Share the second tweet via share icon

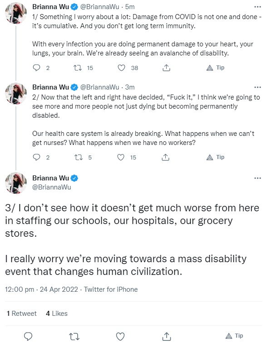click(x=165, y=157)
